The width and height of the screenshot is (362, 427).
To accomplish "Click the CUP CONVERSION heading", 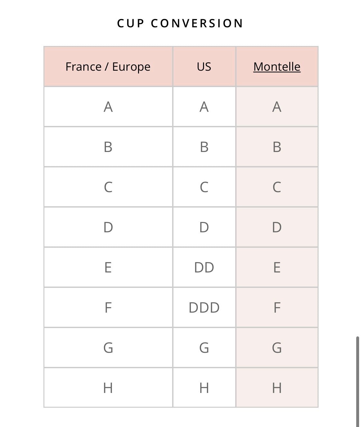I will click(180, 23).
